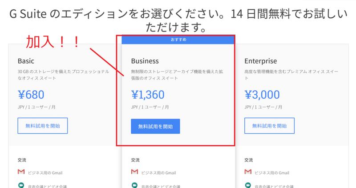
Task: Start the free trial for Basic plan
Action: (42, 126)
